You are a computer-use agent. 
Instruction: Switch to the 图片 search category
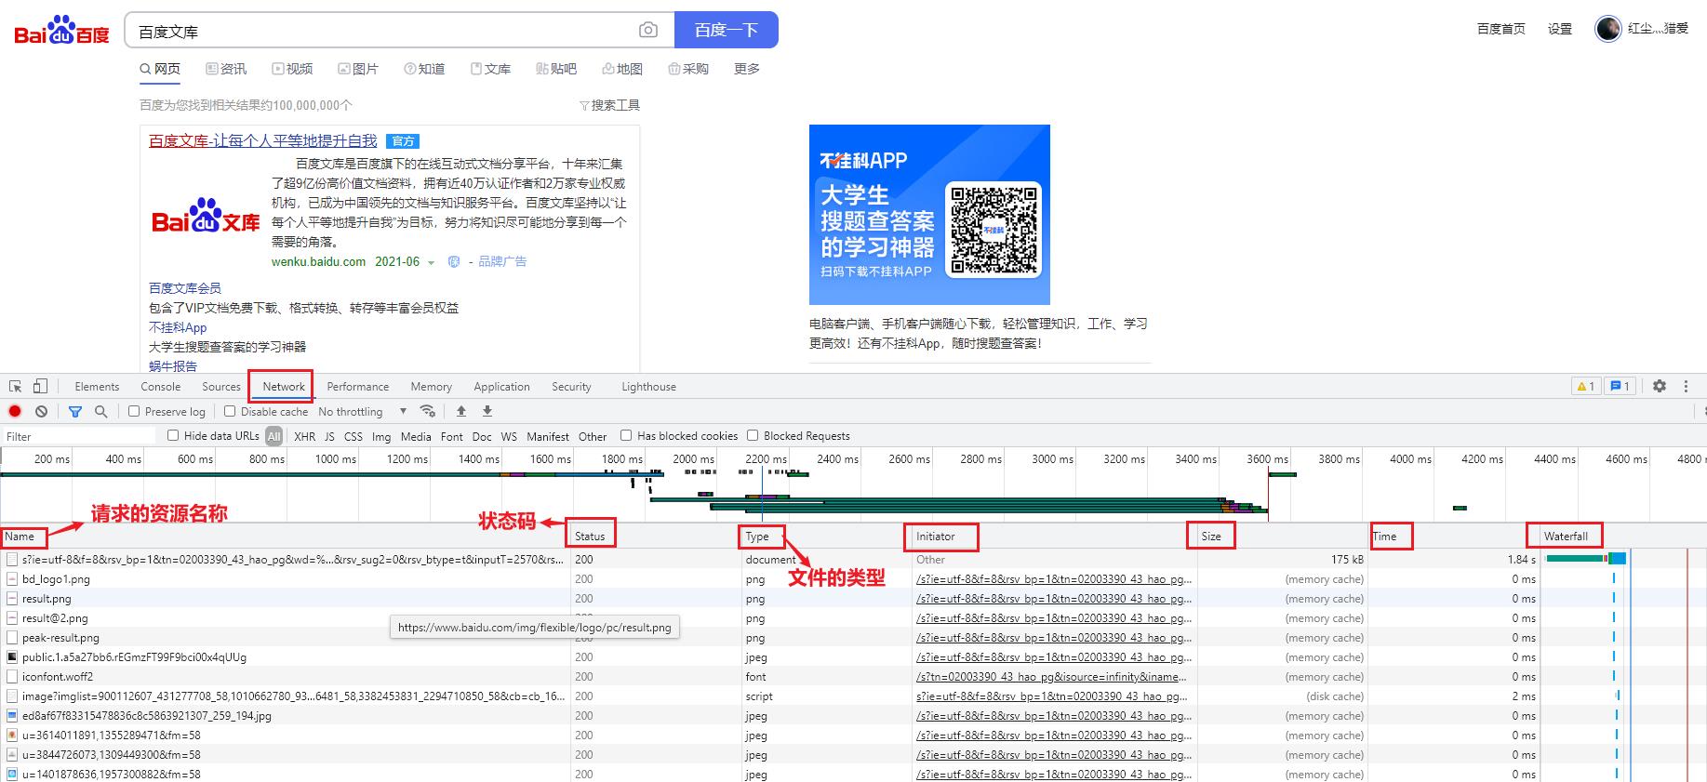coord(358,69)
